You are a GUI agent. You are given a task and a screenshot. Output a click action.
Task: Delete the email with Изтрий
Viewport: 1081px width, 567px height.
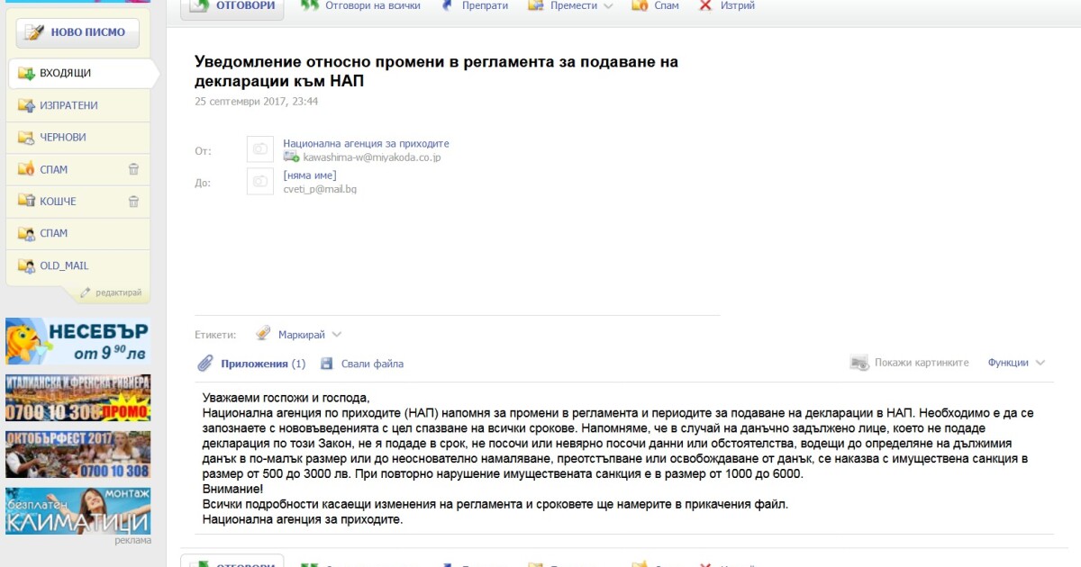click(x=727, y=6)
